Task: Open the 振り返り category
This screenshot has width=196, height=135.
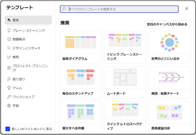Action: 19,79
